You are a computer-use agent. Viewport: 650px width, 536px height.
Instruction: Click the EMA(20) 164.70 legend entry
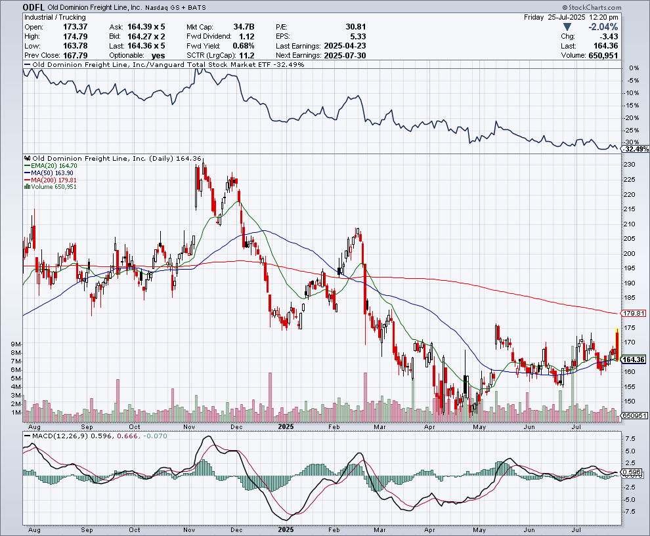51,166
